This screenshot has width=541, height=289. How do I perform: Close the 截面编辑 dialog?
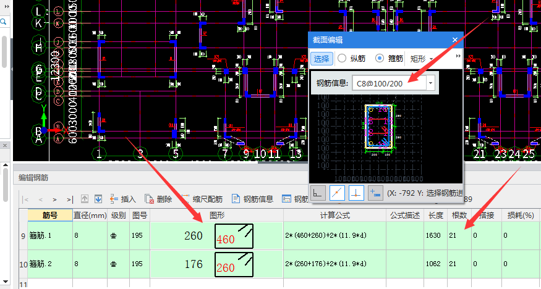454,40
